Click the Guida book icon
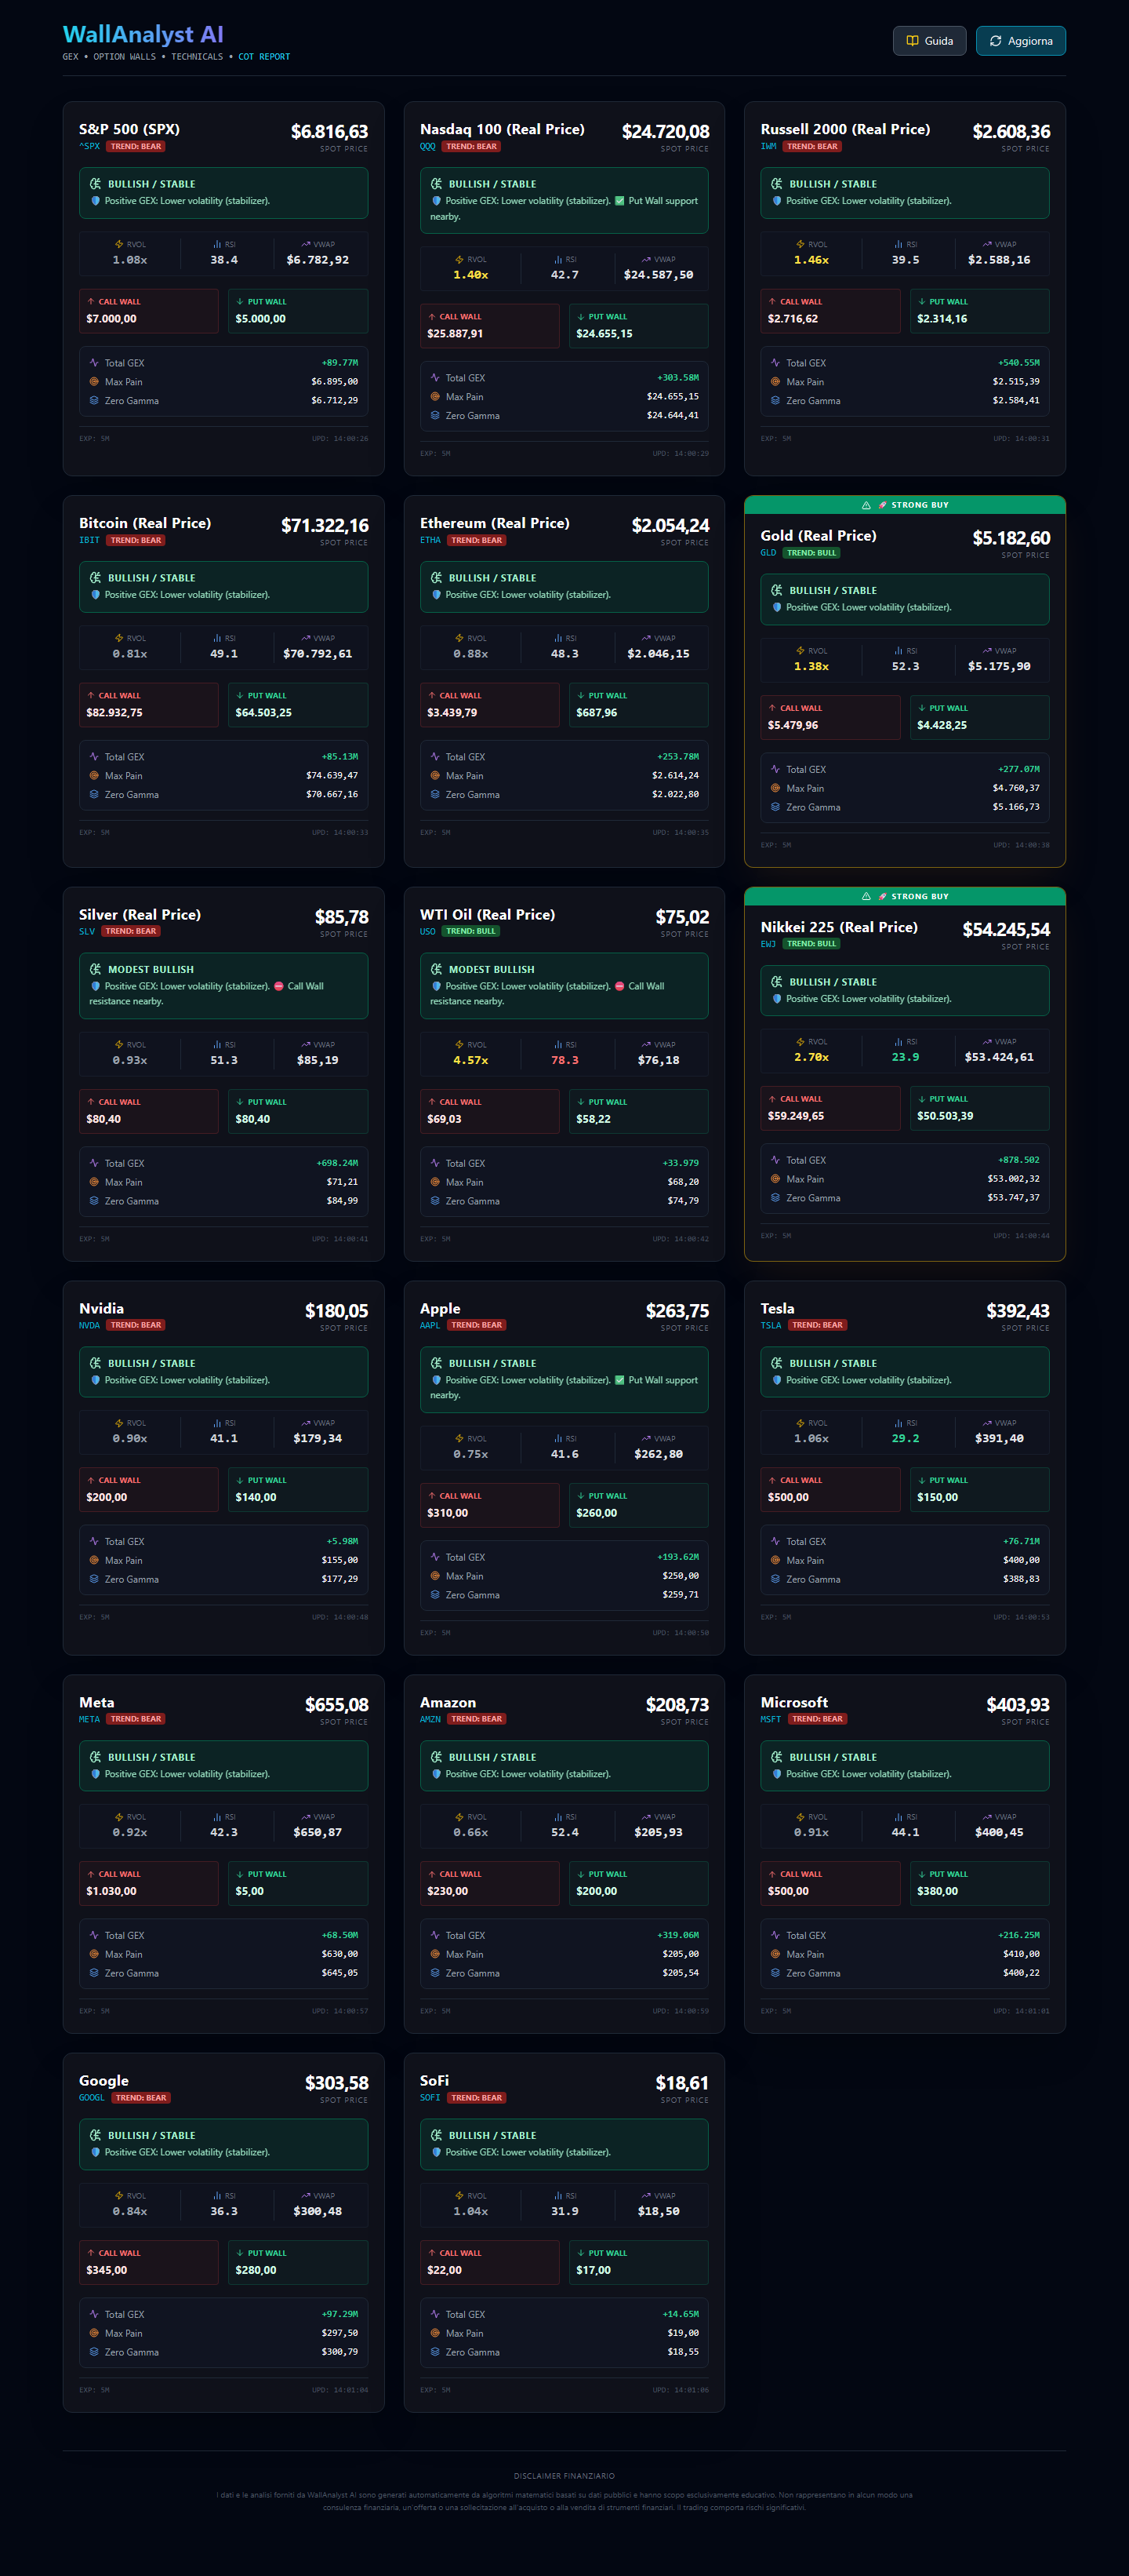Viewport: 1129px width, 2576px height. (x=911, y=41)
